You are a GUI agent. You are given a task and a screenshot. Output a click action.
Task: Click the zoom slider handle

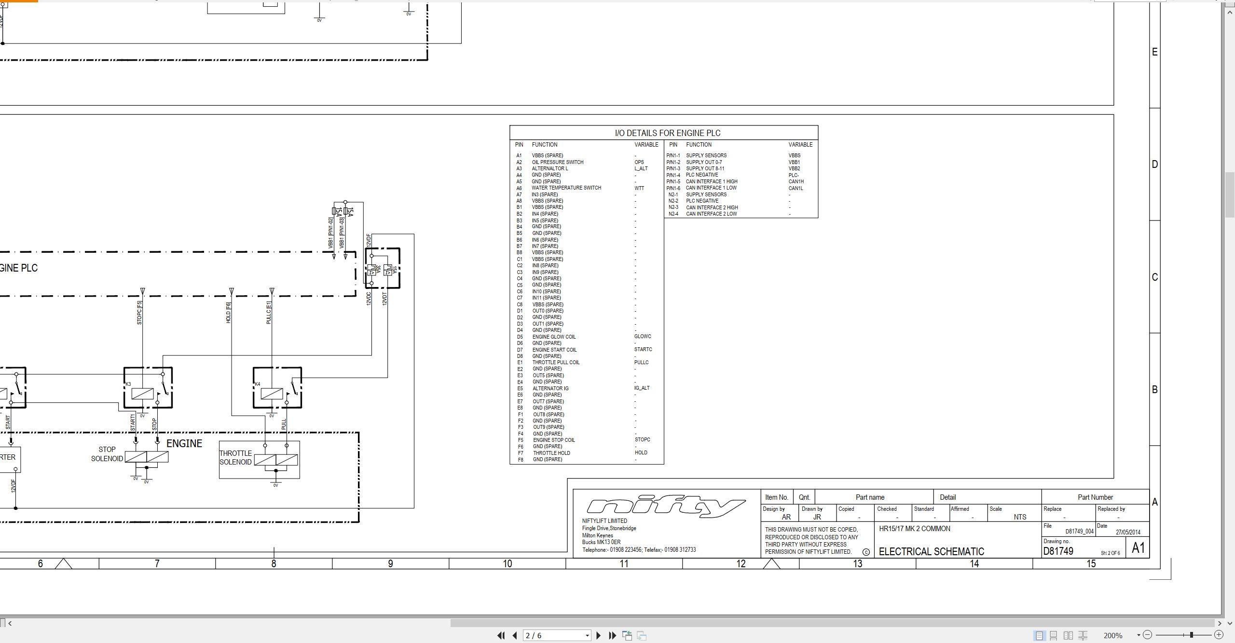[x=1191, y=635]
